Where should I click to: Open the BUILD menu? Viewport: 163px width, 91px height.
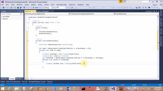point(27,5)
